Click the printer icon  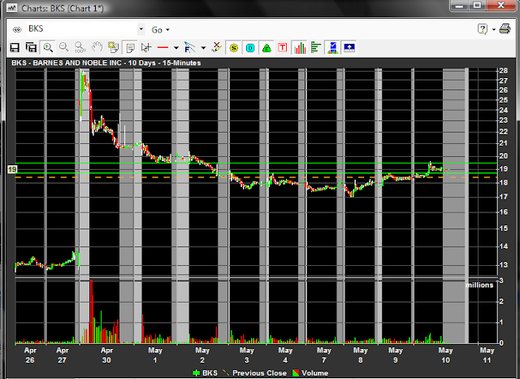(505, 29)
